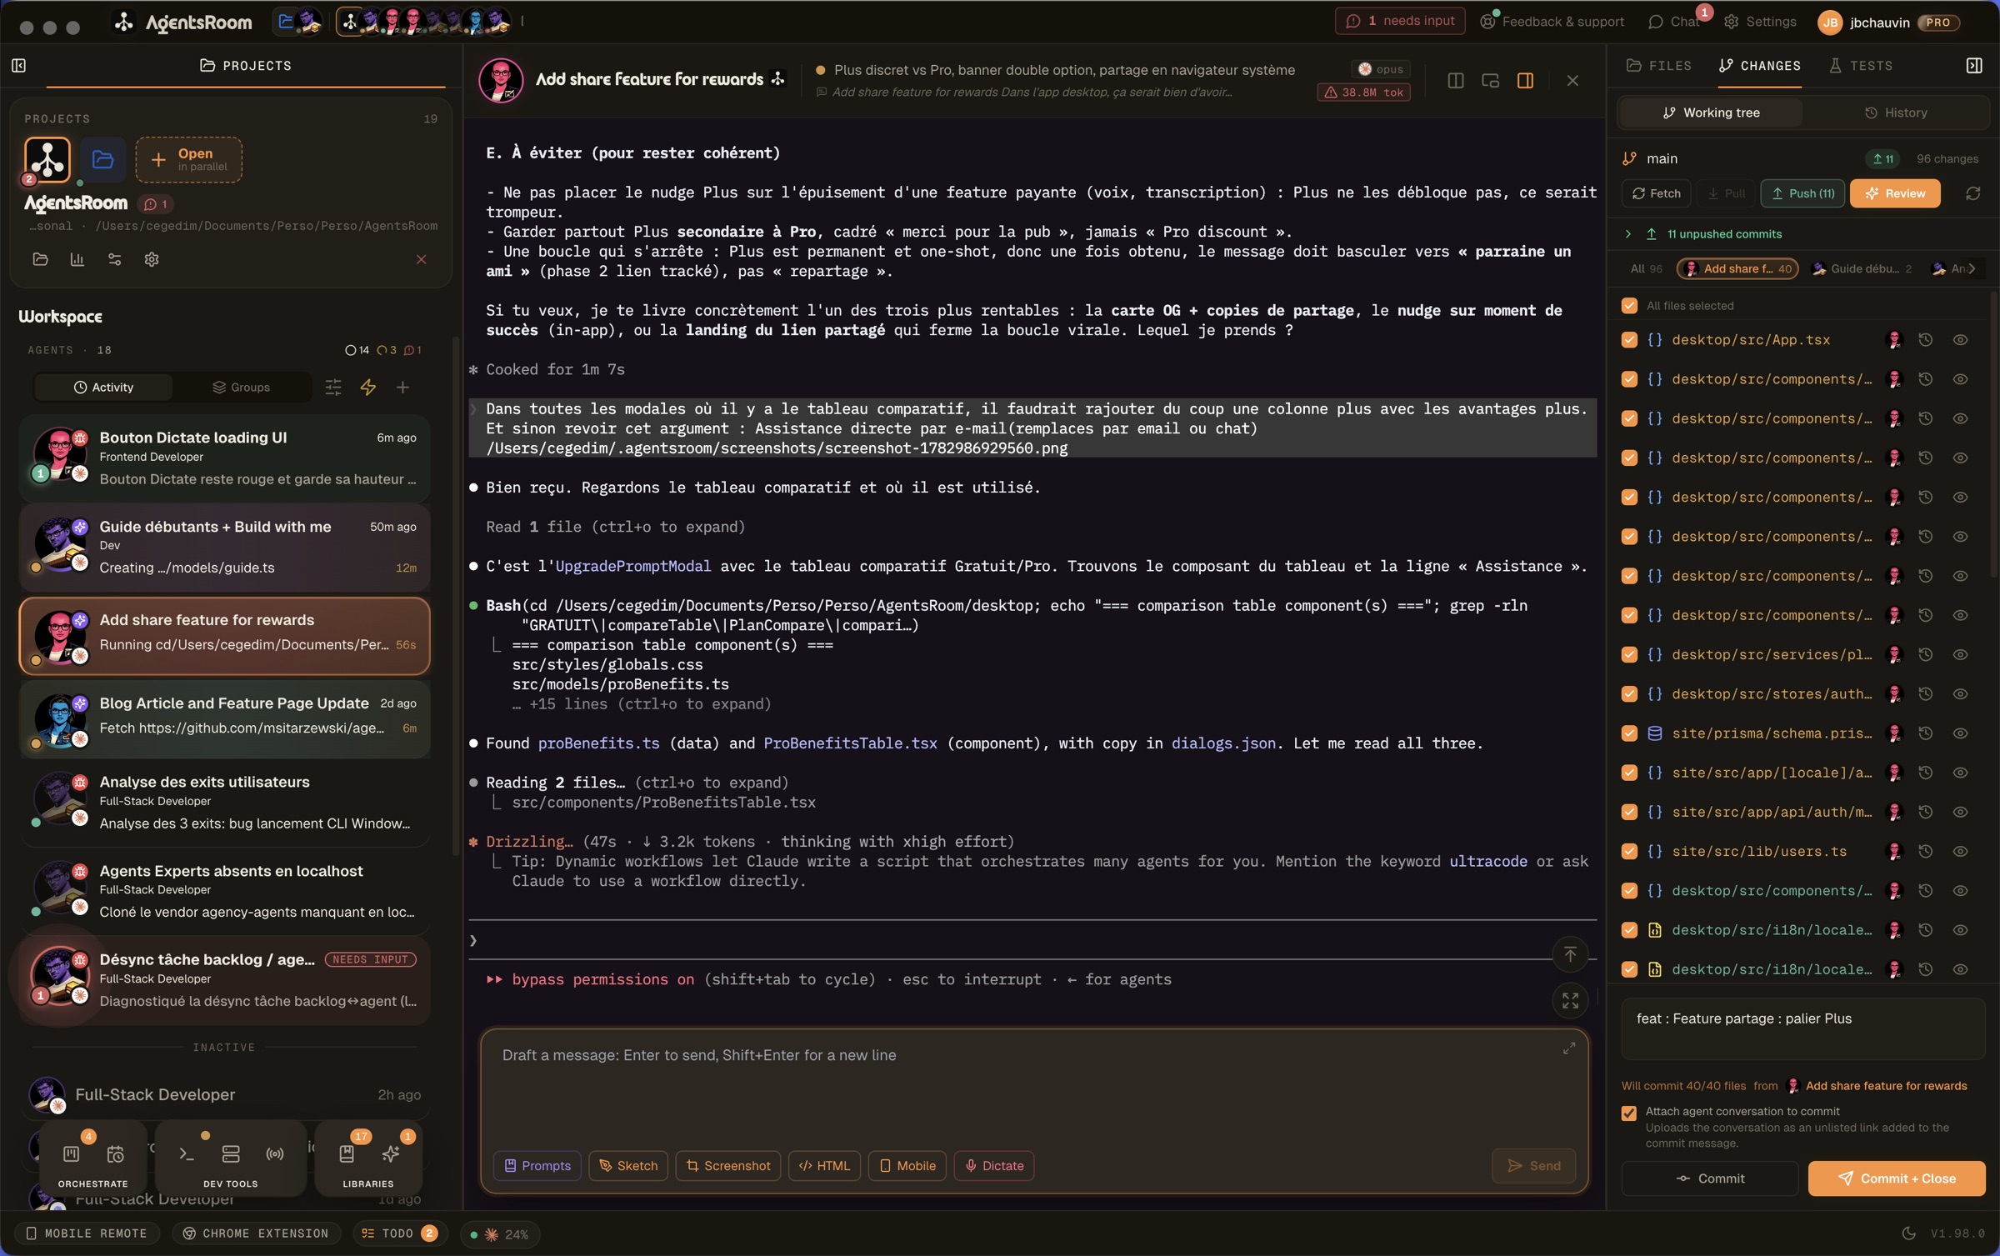Click the Push (11) button
Image resolution: width=2000 pixels, height=1256 pixels.
pyautogui.click(x=1802, y=193)
